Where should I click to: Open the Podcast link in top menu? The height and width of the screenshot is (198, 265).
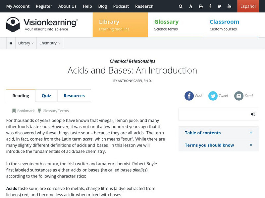(x=121, y=6)
